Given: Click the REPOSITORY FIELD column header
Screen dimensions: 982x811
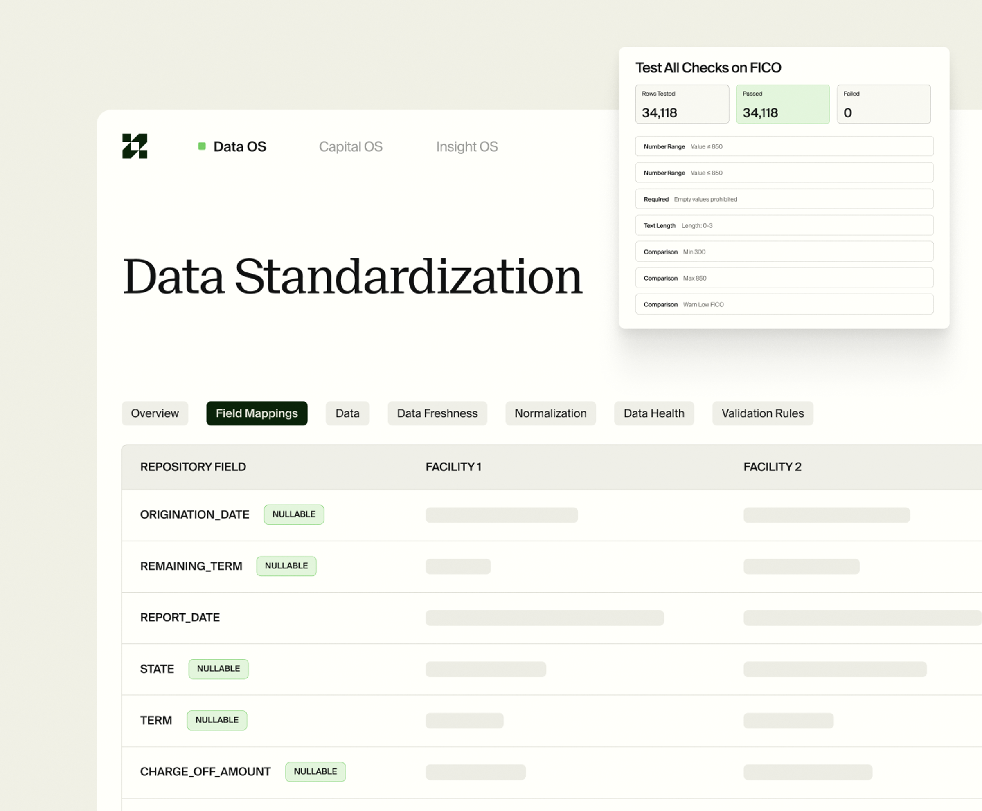Looking at the screenshot, I should (193, 467).
